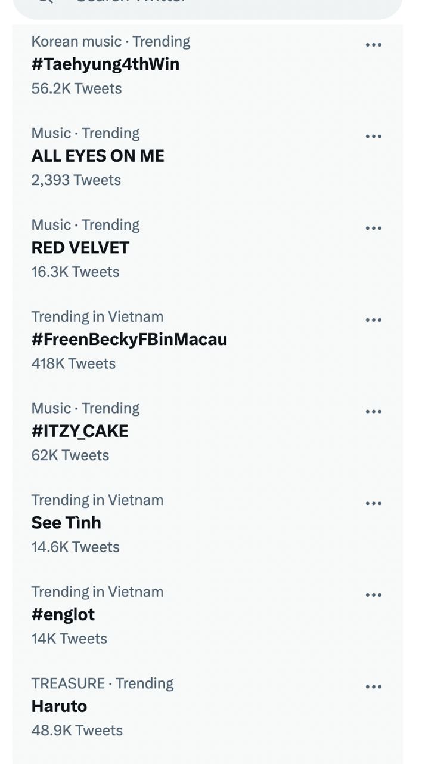This screenshot has height=764, width=422.
Task: Open the #Taehyung4thWin trending hashtag
Action: [105, 64]
